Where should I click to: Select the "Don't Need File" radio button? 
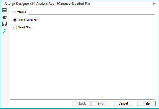[x=15, y=20]
